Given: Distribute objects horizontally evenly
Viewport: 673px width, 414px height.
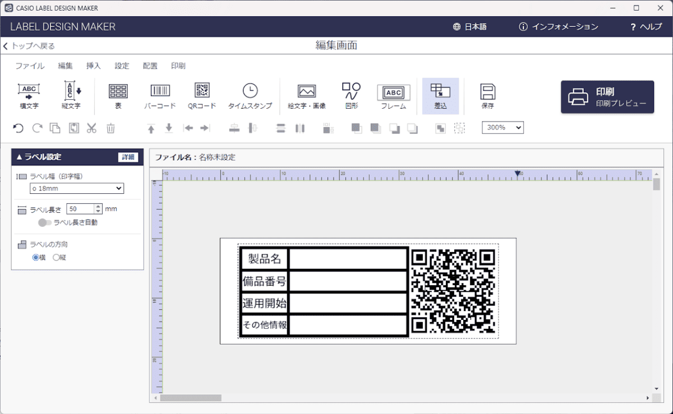Looking at the screenshot, I should [x=300, y=128].
